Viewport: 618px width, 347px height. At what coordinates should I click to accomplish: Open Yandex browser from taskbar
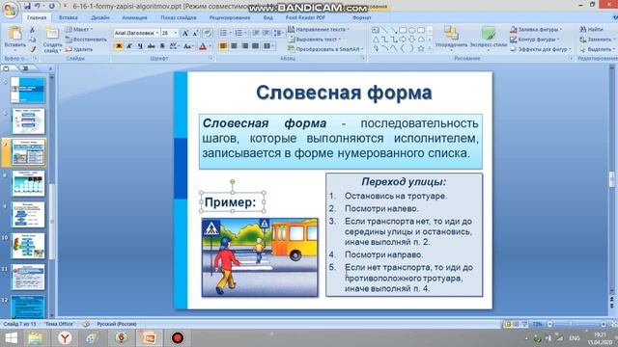(65, 338)
